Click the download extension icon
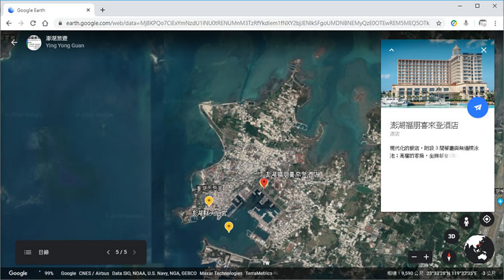The width and height of the screenshot is (504, 280). point(466,23)
